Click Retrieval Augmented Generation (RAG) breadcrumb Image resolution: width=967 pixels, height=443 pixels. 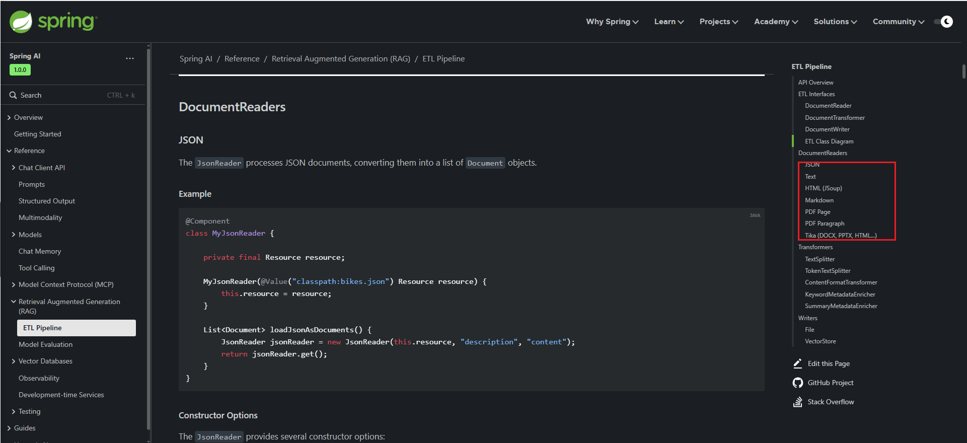tap(341, 59)
